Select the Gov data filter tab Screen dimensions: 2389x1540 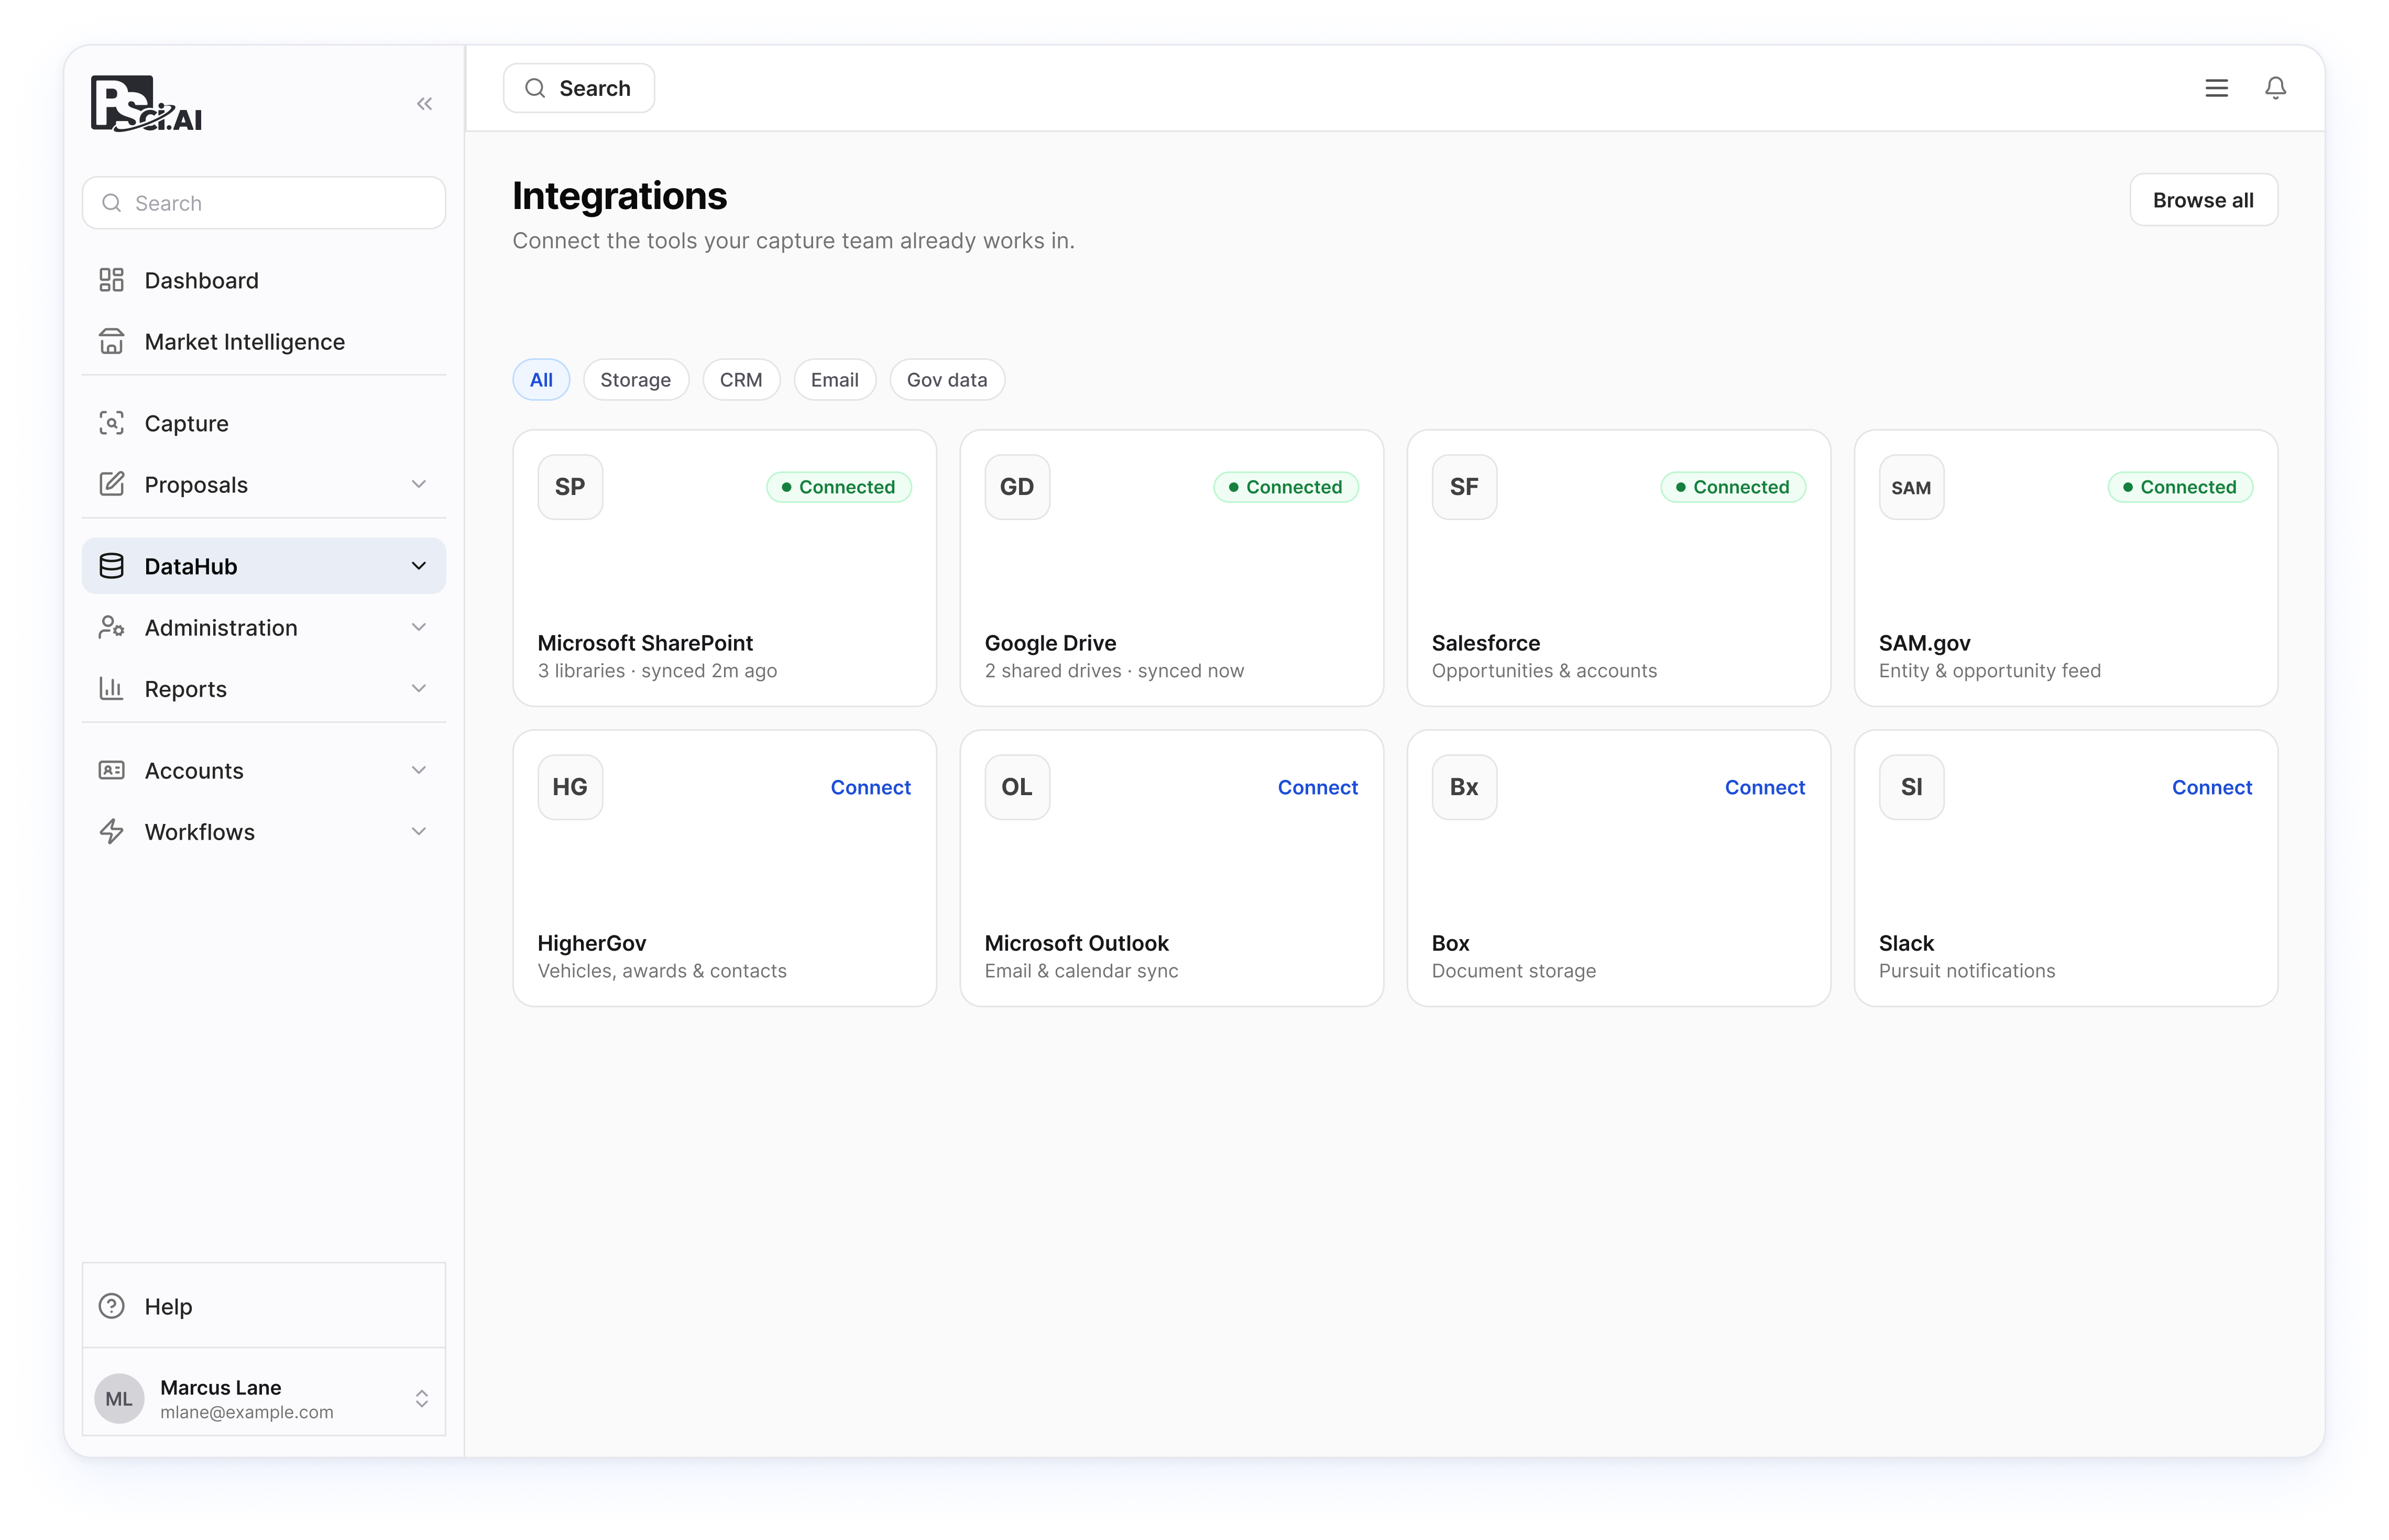(x=947, y=380)
